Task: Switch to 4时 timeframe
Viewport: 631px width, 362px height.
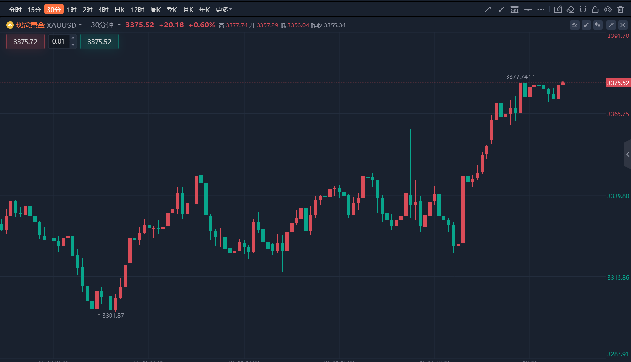Action: [103, 9]
